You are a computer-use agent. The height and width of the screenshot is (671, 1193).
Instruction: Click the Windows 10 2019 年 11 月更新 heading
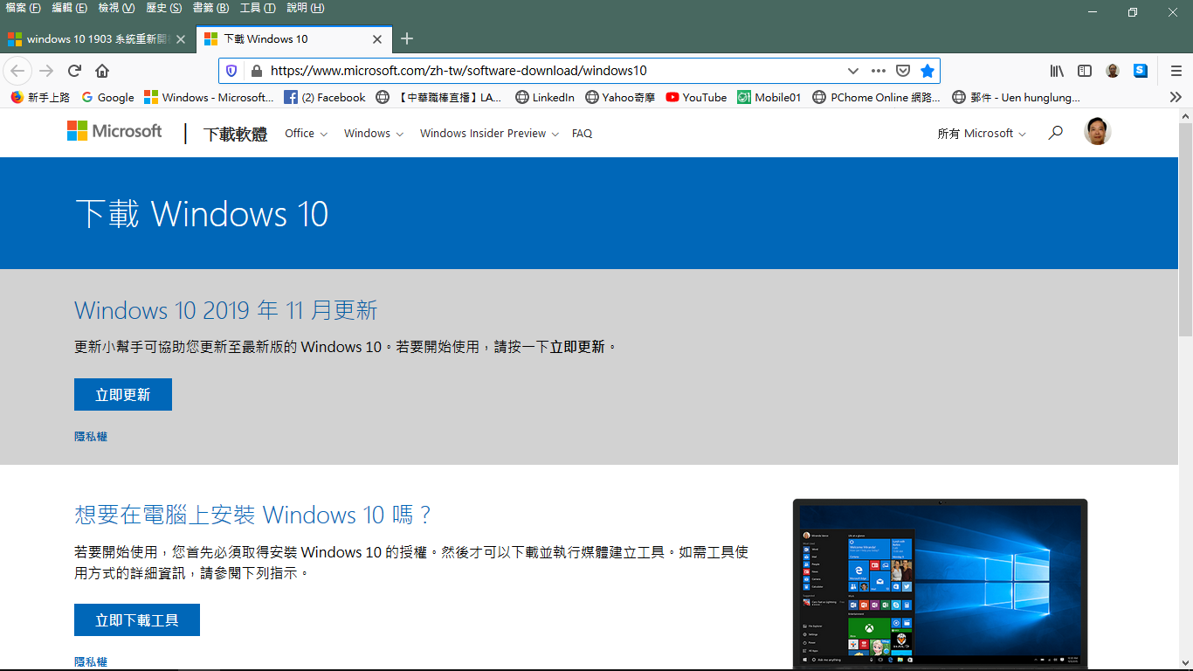[x=226, y=310]
